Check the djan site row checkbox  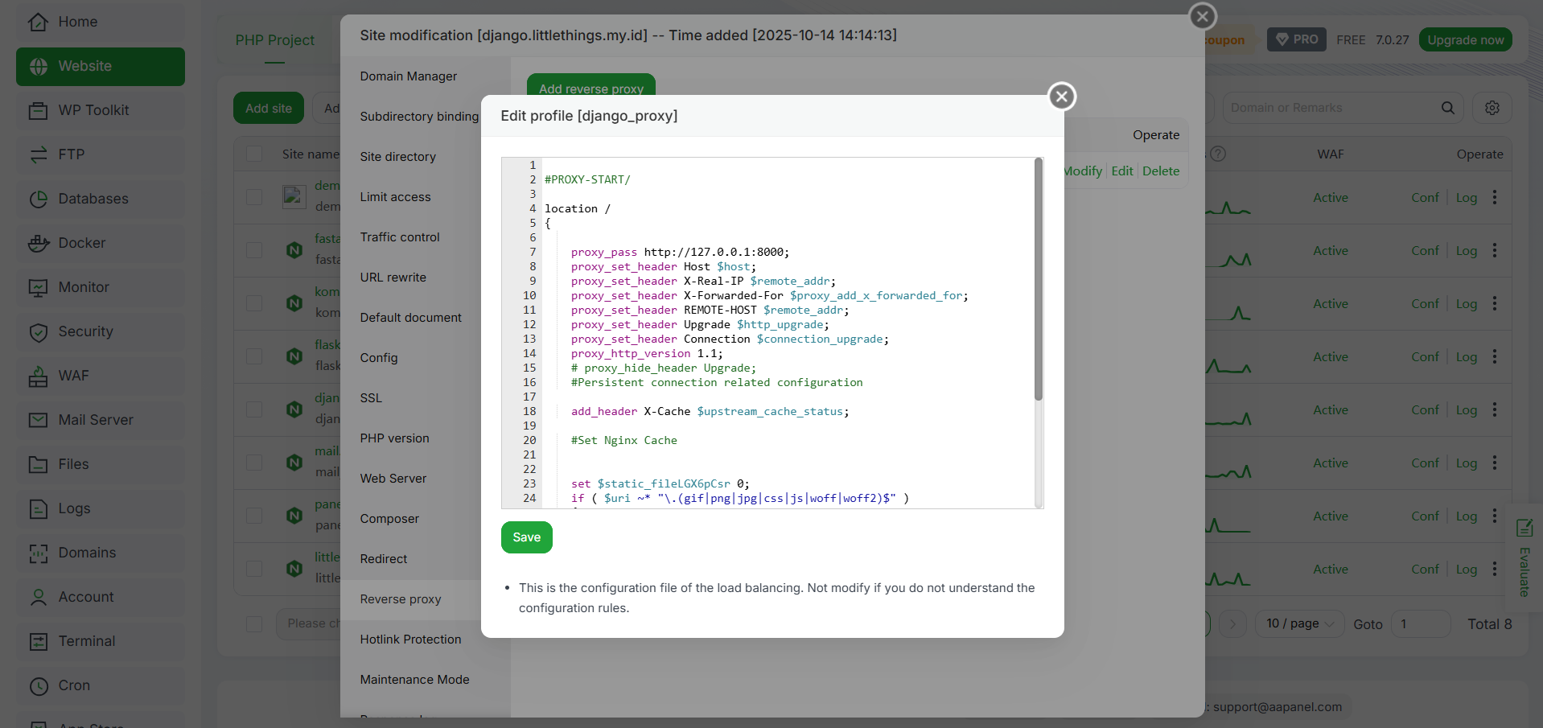point(254,409)
